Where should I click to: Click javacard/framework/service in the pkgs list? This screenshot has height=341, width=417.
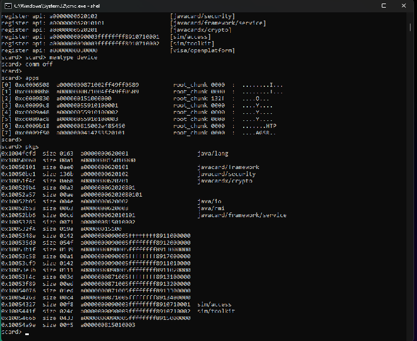point(242,215)
